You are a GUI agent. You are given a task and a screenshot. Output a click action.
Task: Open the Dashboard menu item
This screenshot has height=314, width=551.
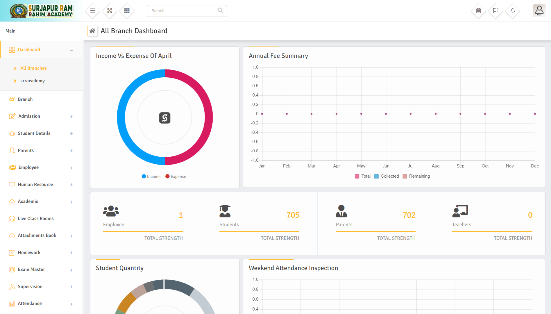click(x=41, y=50)
